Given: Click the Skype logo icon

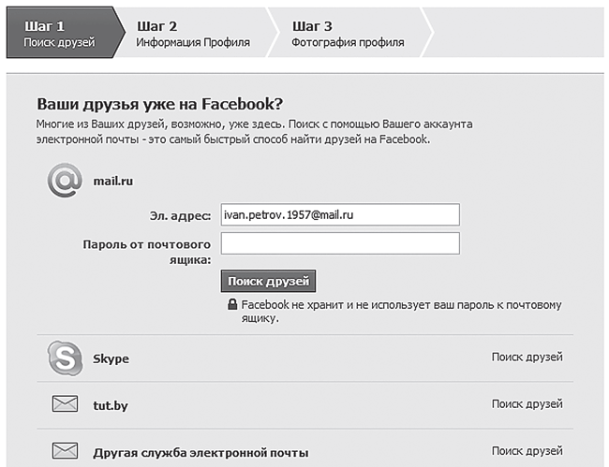Looking at the screenshot, I should coord(65,358).
